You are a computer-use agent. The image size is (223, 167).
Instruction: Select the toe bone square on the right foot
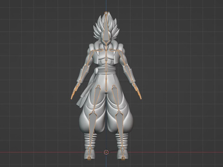(x=123, y=158)
